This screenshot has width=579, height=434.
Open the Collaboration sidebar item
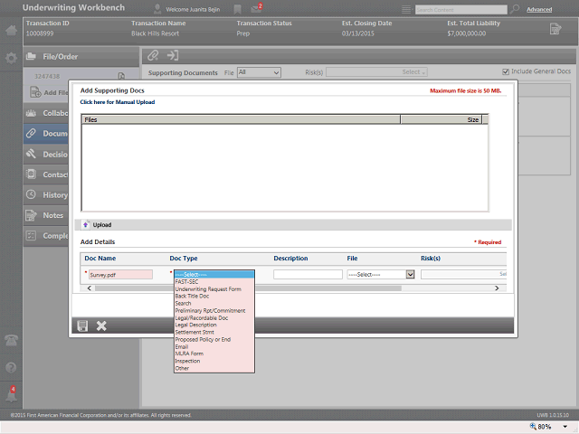46,113
